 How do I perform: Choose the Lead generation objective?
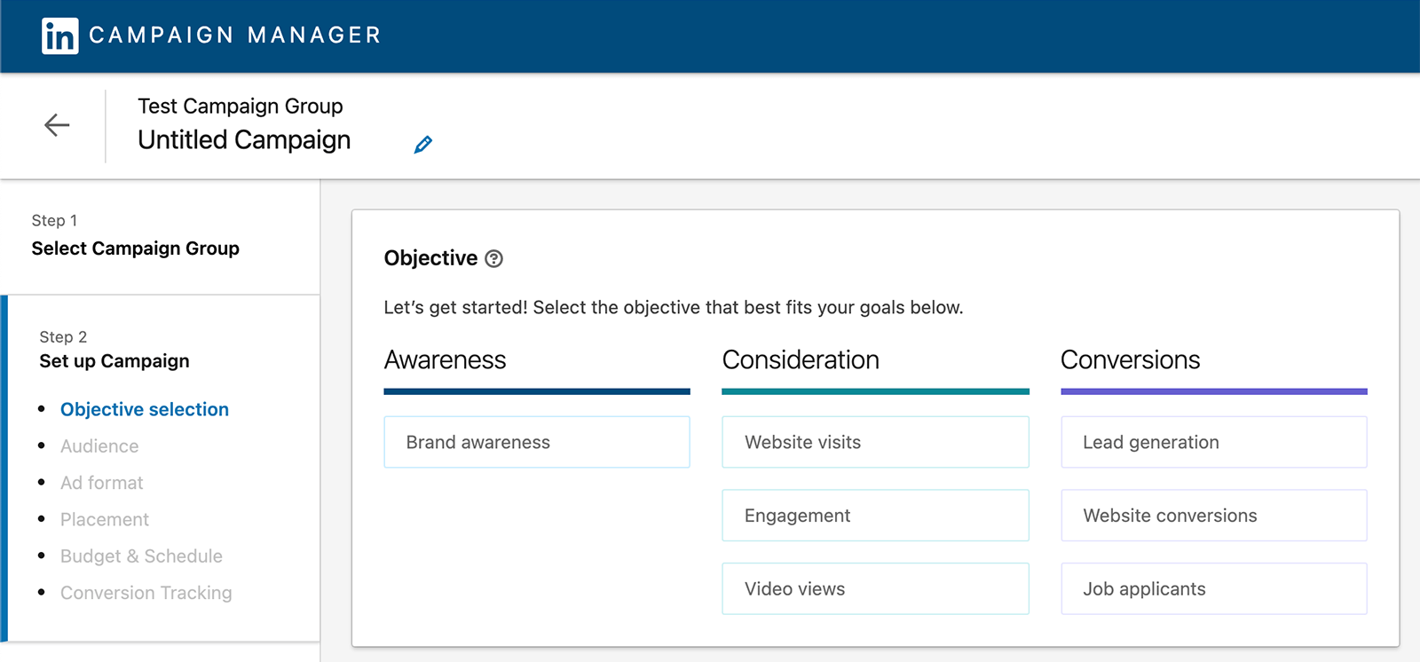(1214, 442)
